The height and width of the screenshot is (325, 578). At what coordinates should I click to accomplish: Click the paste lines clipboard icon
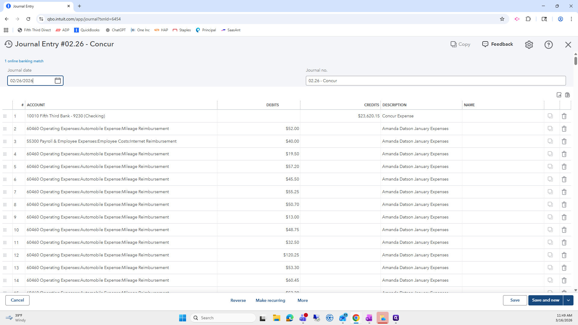[x=567, y=95]
